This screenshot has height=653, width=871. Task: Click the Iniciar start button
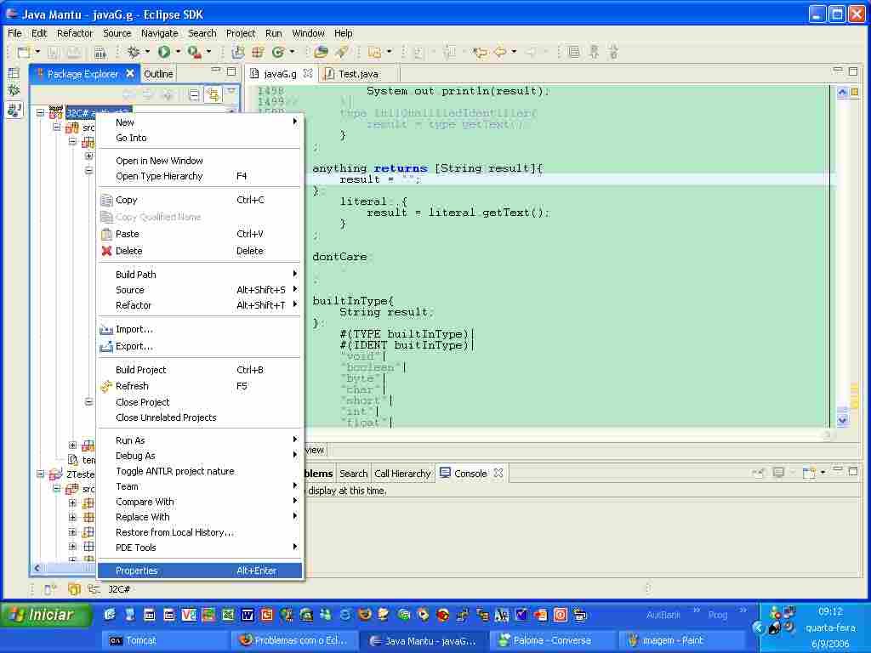[x=46, y=615]
